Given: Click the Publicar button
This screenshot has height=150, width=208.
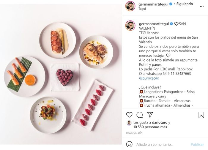Looking at the screenshot, I should tap(197, 144).
